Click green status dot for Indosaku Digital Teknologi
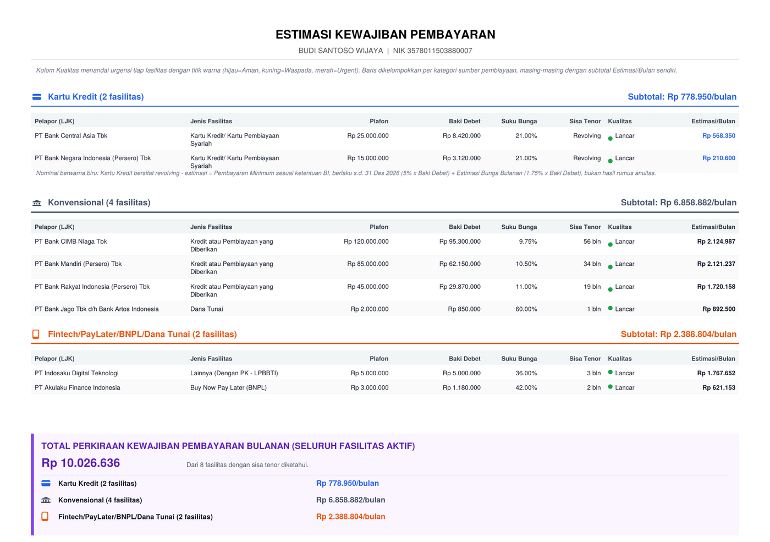This screenshot has width=770, height=542. tap(610, 373)
